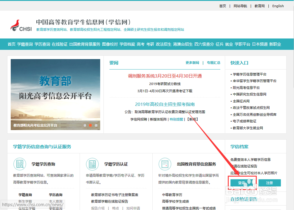This screenshot has height=210, width=294.
Task: Select 学信档案 in the navigation bar
Action: click(x=127, y=44)
